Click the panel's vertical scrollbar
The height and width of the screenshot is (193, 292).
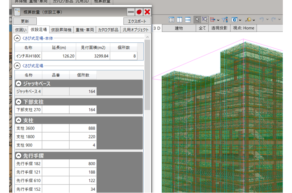click(x=147, y=76)
